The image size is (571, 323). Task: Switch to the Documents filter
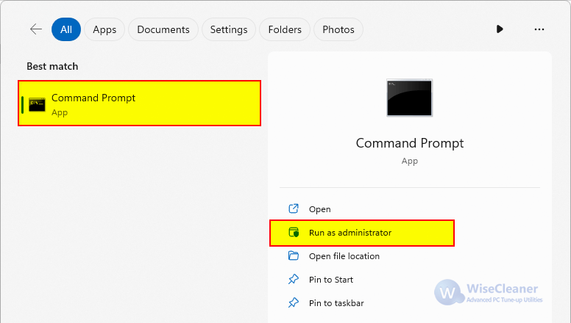163,29
